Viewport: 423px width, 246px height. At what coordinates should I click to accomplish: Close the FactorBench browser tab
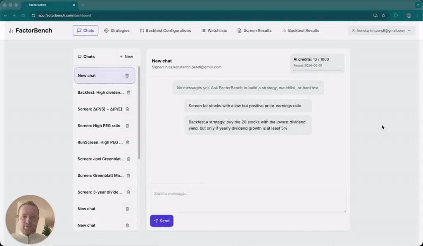[74, 5]
